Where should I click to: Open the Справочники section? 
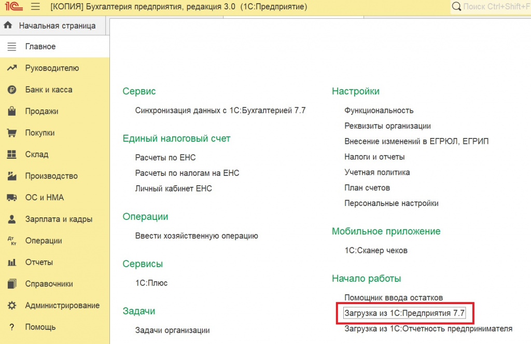54,284
